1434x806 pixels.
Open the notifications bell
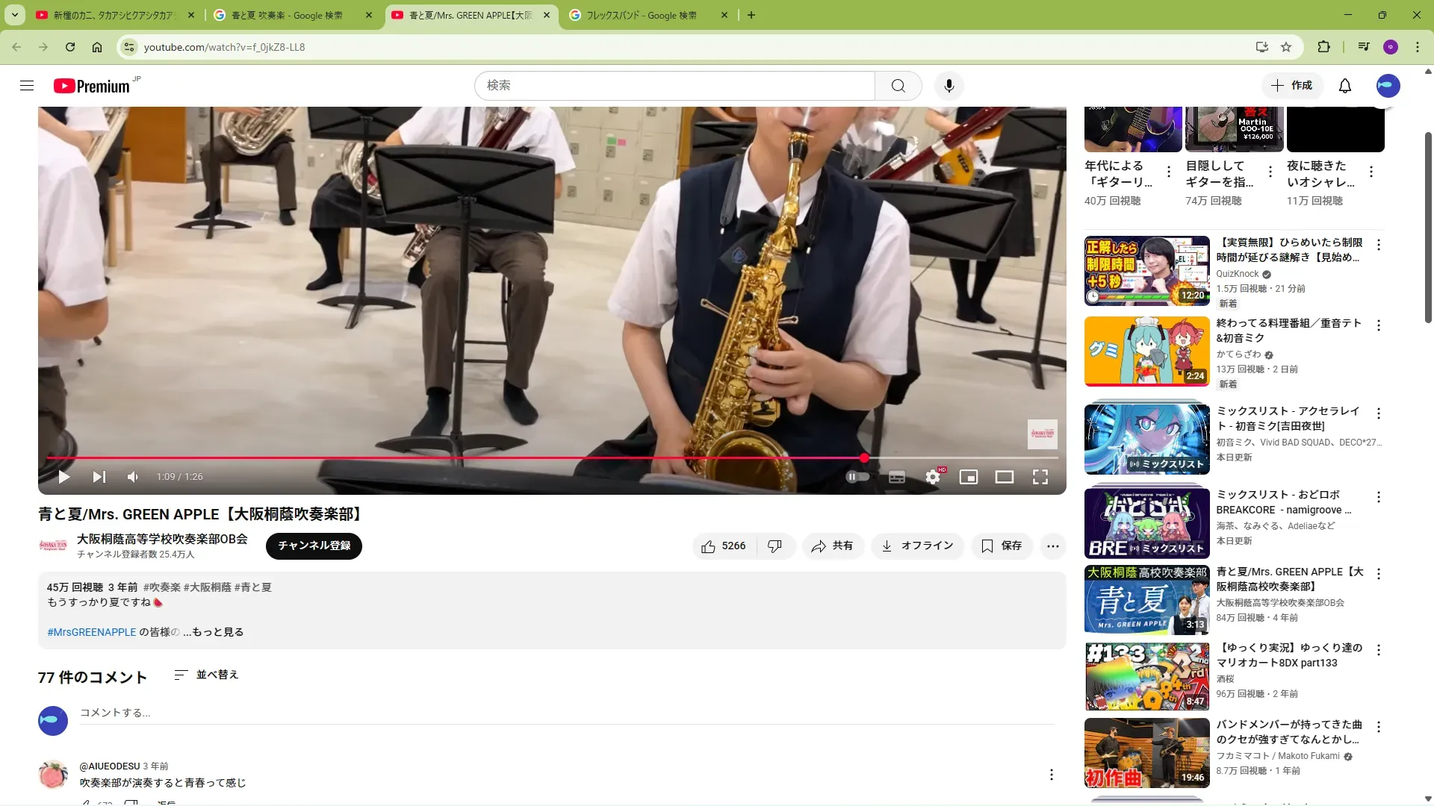(x=1344, y=86)
